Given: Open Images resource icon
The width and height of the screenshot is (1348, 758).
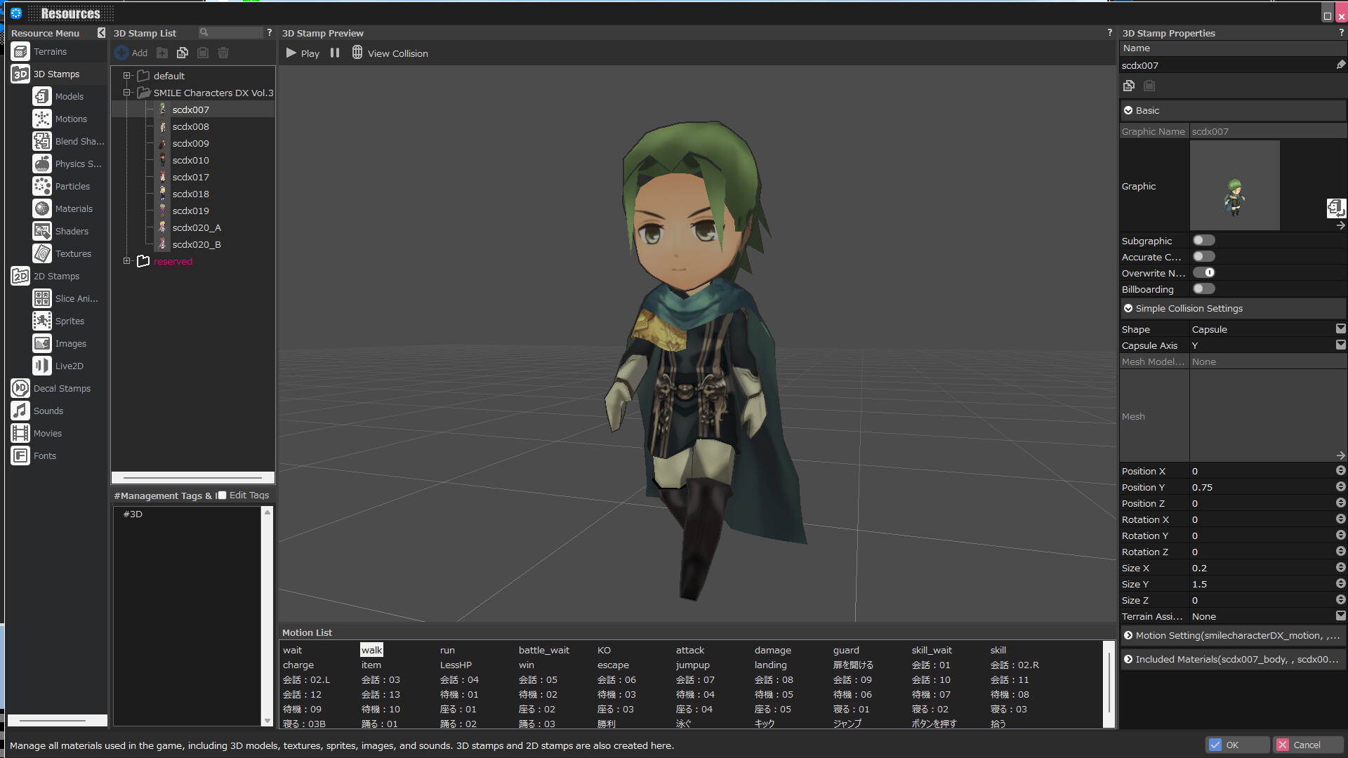Looking at the screenshot, I should (42, 344).
